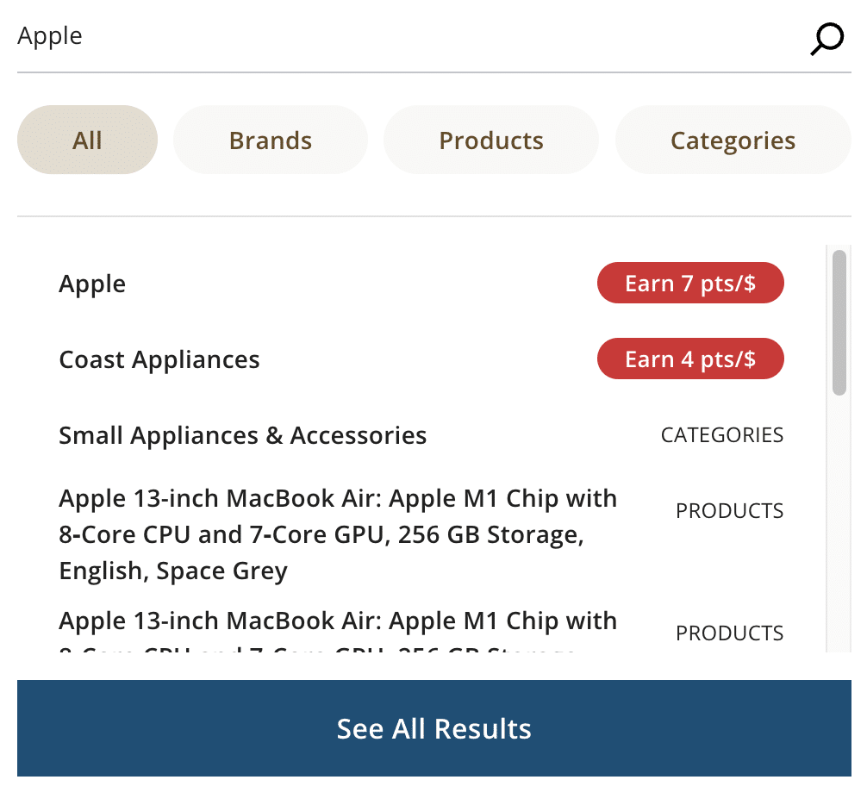Switch to the Brands filter tab
Viewport: 867px width, 786px height.
(270, 140)
